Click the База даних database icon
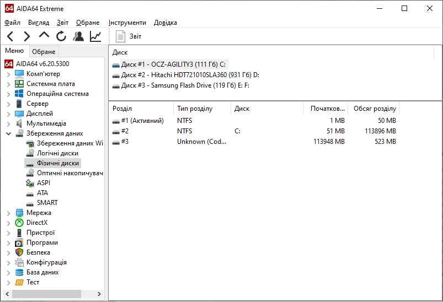The width and height of the screenshot is (443, 302). tap(19, 272)
